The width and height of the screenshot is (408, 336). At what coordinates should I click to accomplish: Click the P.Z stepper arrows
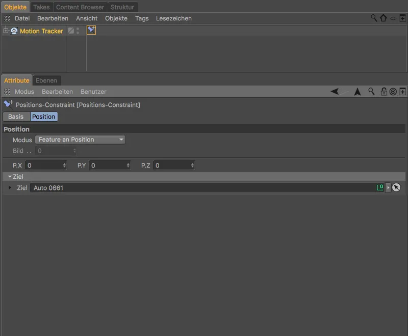tap(192, 165)
